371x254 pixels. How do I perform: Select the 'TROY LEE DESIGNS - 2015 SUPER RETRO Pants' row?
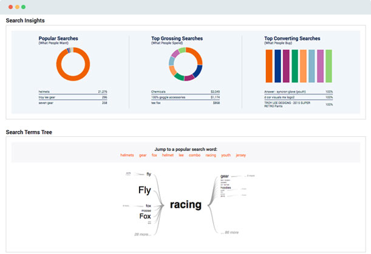click(298, 104)
